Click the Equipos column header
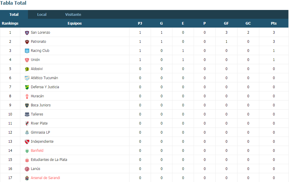The height and width of the screenshot is (182, 289). click(75, 23)
